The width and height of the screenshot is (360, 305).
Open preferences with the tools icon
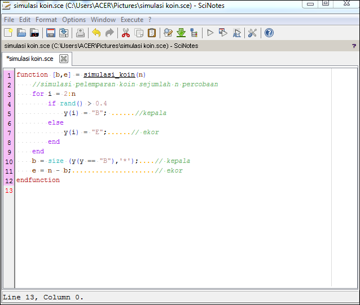tap(252, 33)
